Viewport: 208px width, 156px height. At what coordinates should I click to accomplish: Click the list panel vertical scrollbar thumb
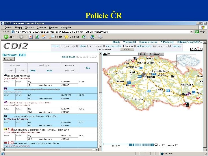point(101,74)
